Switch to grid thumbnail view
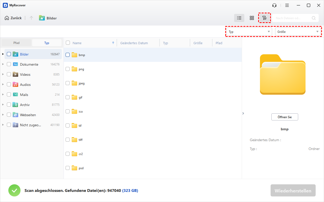This screenshot has width=324, height=202. [252, 18]
